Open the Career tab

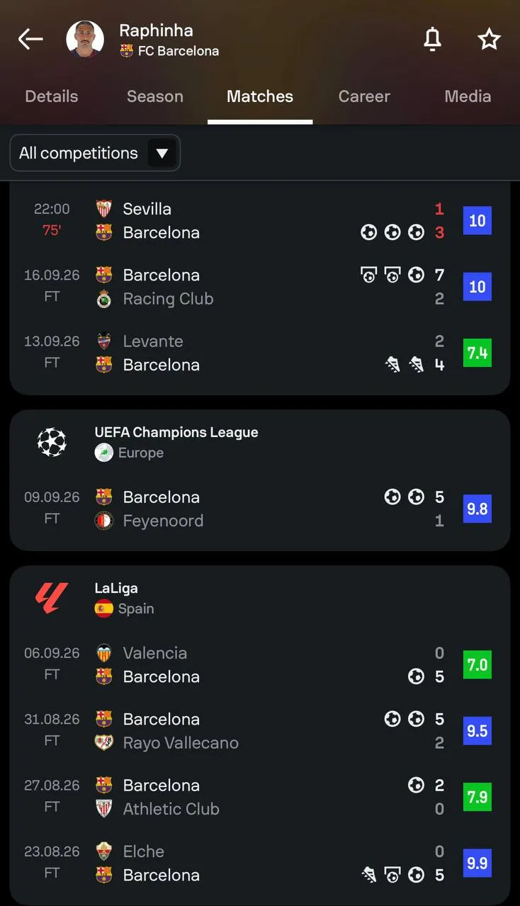[x=364, y=96]
